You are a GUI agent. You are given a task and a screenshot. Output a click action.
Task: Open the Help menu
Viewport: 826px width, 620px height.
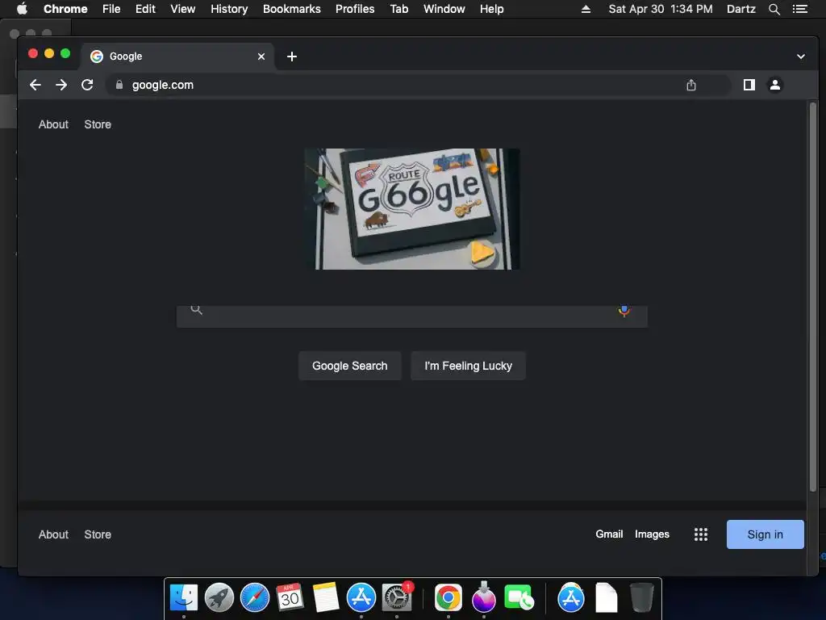coord(491,9)
